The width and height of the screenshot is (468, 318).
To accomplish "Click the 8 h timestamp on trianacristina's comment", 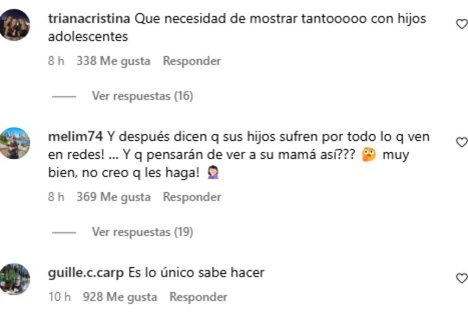I will pos(56,61).
